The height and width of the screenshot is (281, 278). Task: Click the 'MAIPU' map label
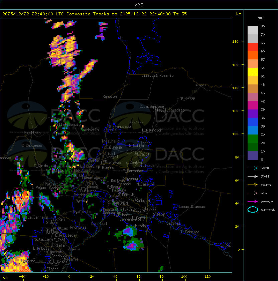pos(92,183)
